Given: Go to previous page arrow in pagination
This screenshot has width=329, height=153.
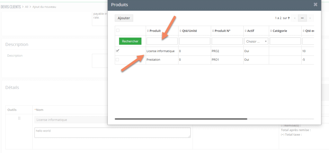Looking at the screenshot, I should (x=295, y=18).
